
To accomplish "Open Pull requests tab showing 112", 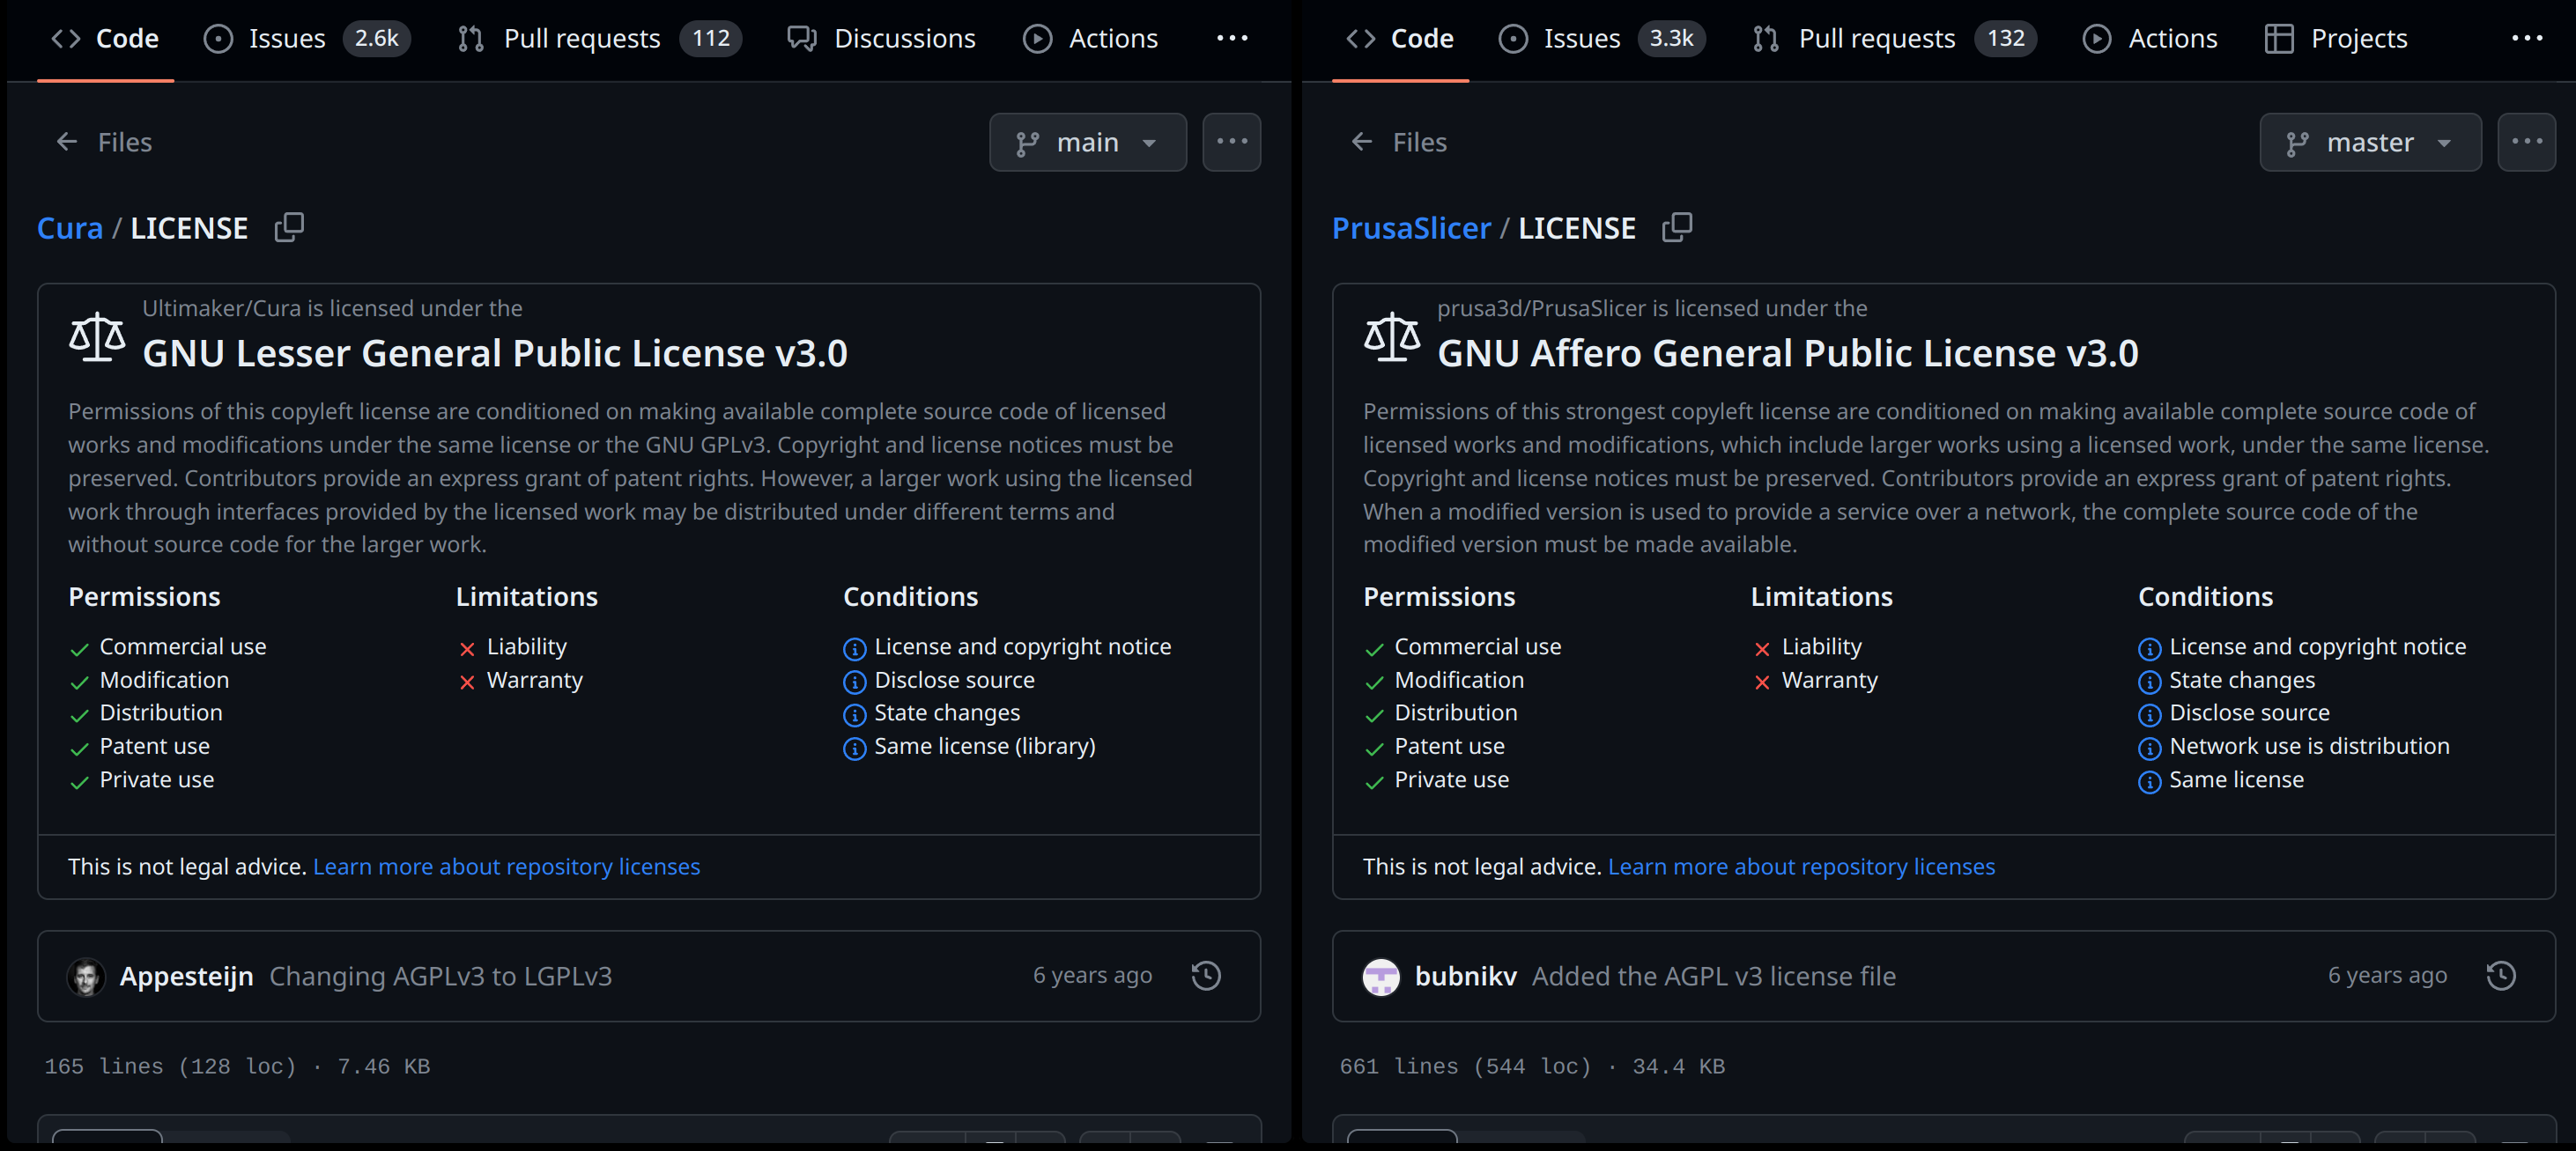I will [x=598, y=38].
